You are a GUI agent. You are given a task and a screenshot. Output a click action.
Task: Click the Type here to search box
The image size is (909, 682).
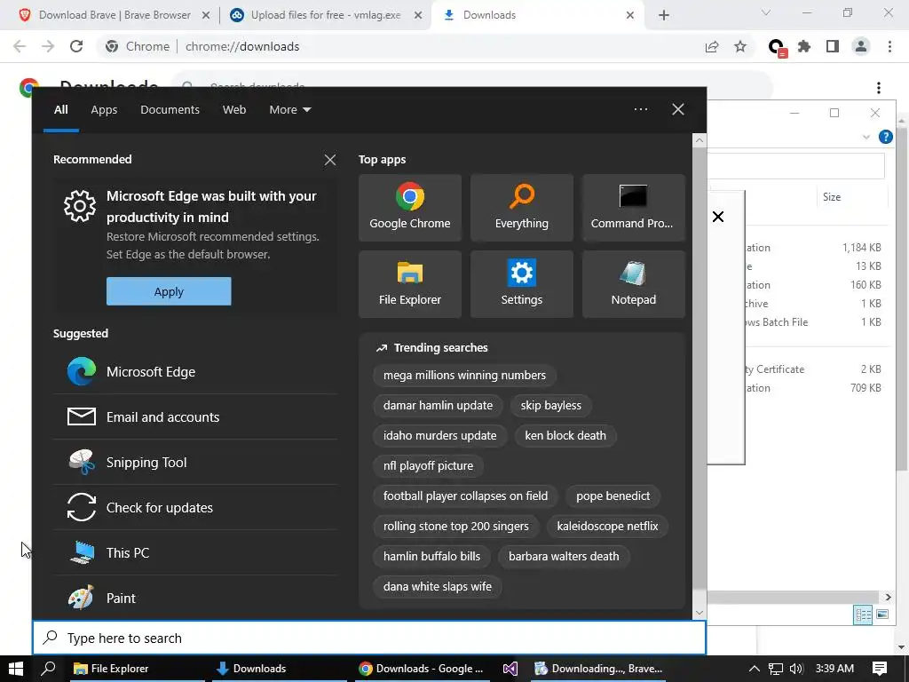tap(369, 638)
